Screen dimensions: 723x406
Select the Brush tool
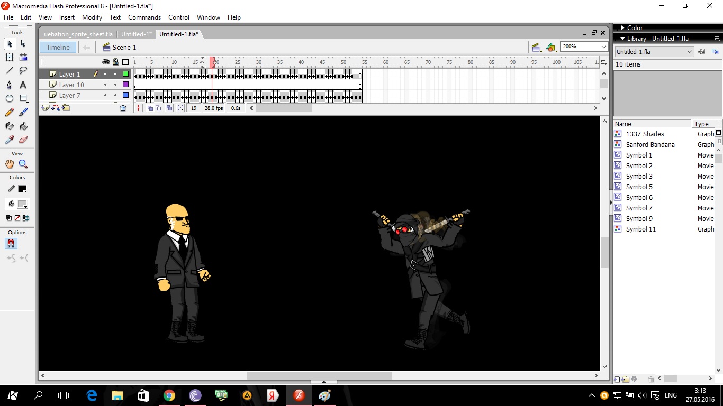coord(23,112)
